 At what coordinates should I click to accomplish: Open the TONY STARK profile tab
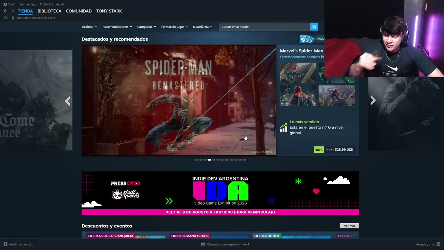point(109,11)
